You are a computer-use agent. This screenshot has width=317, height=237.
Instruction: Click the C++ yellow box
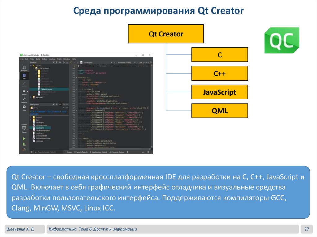click(x=219, y=74)
